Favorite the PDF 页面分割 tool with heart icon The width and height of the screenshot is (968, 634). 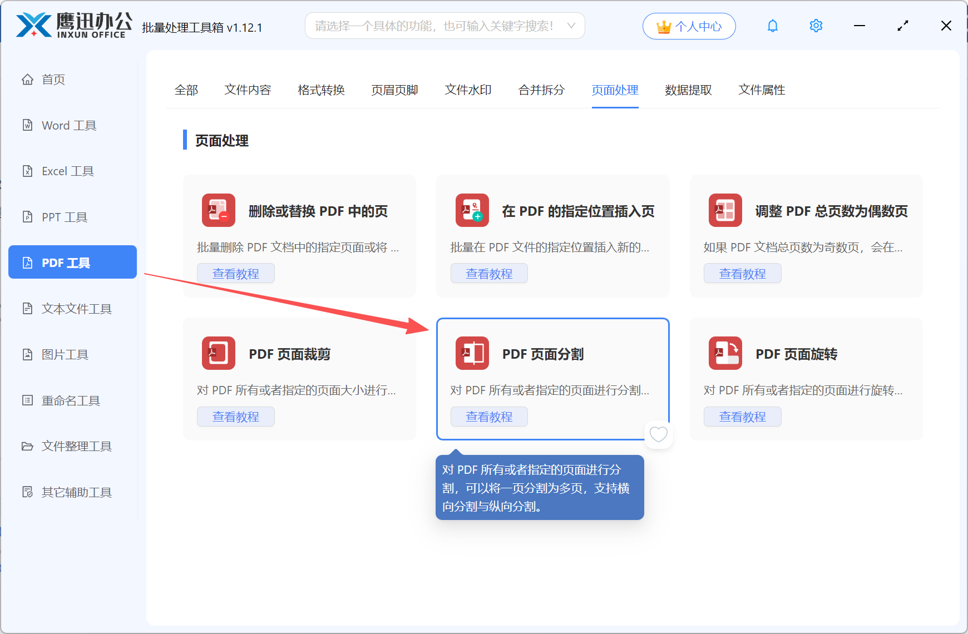coord(658,434)
